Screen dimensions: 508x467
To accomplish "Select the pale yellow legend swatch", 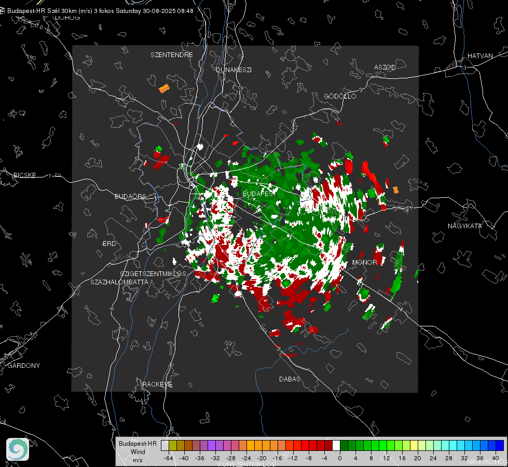I will pyautogui.click(x=414, y=446).
